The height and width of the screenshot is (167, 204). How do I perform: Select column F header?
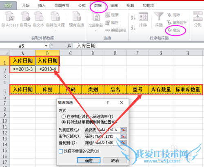tap(137, 53)
